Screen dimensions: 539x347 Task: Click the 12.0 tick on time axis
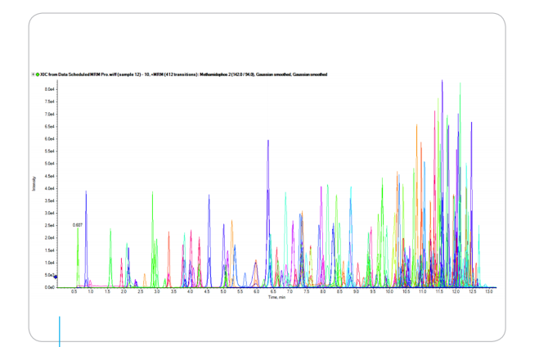coord(456,292)
